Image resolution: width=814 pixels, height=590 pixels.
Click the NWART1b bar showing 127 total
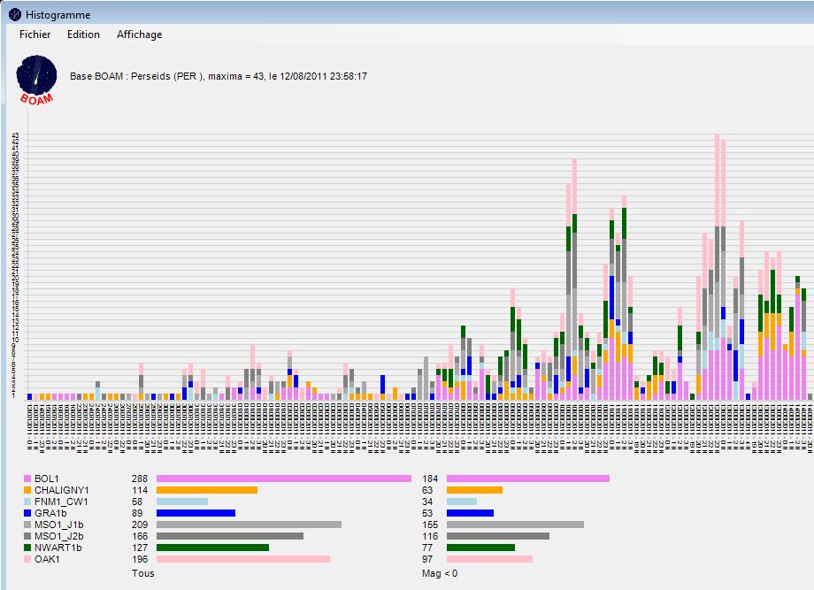point(212,548)
